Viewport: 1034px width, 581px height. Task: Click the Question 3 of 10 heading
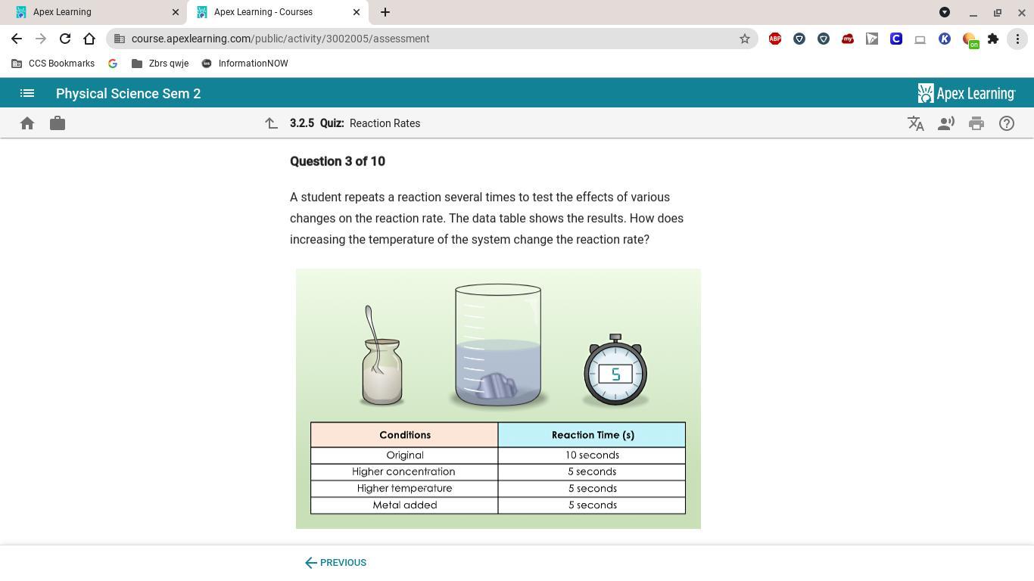click(x=338, y=161)
